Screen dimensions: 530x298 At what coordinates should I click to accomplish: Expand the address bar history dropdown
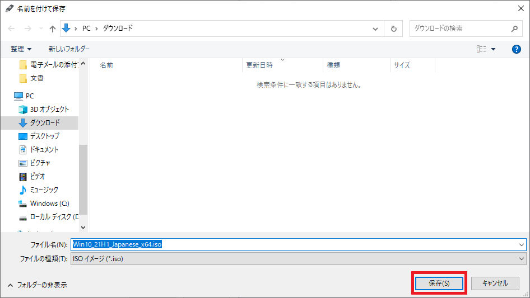click(375, 29)
